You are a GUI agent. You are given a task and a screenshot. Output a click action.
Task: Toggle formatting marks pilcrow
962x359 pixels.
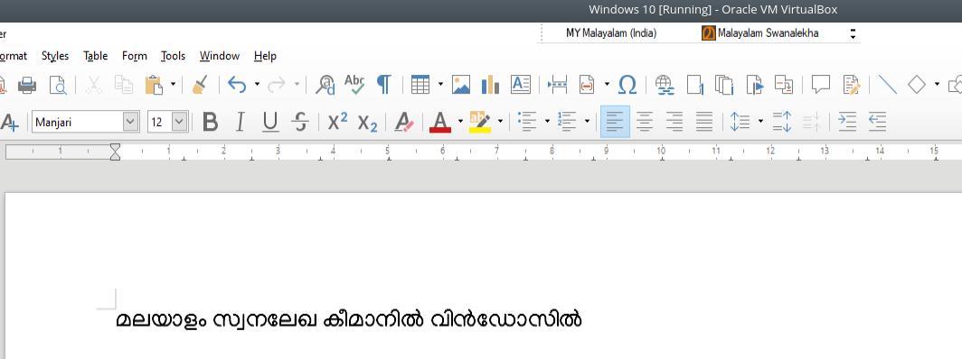coord(384,85)
